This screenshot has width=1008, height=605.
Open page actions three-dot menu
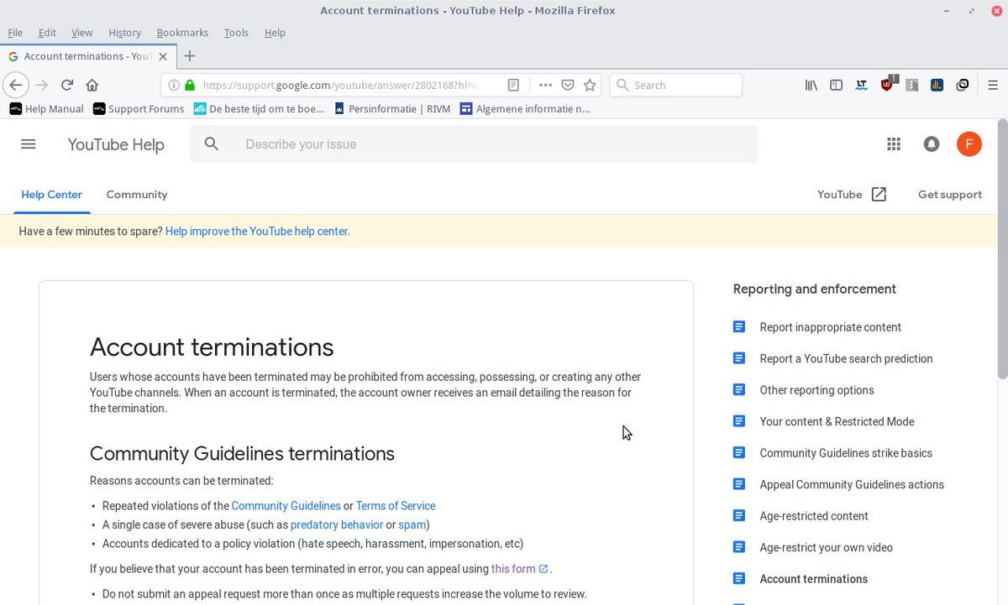545,85
